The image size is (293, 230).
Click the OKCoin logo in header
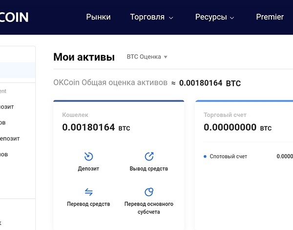pos(15,17)
